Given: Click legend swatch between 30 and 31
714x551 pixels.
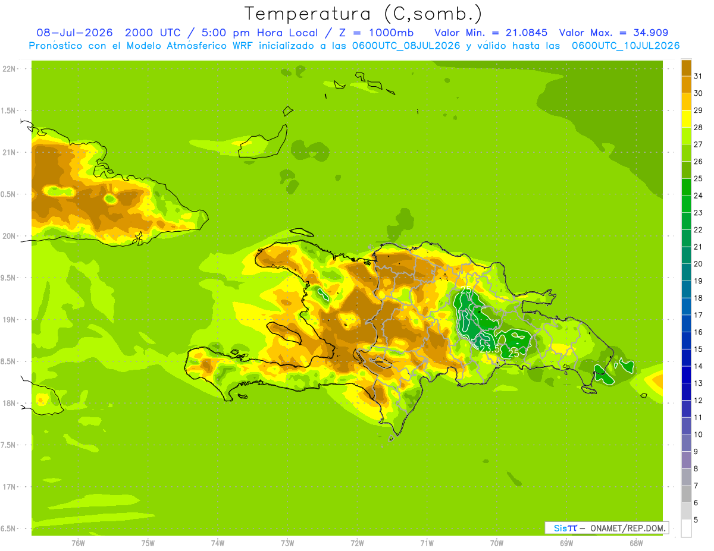Looking at the screenshot, I should tap(686, 84).
